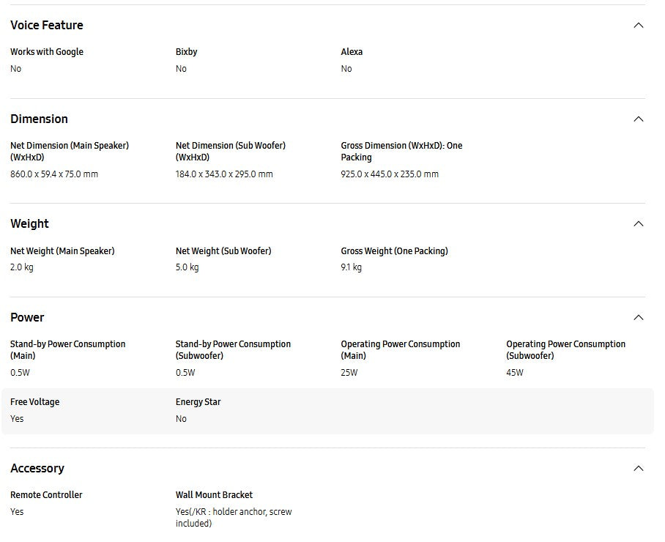665x542 pixels.
Task: Click the Free Voltage label
Action: (x=34, y=402)
